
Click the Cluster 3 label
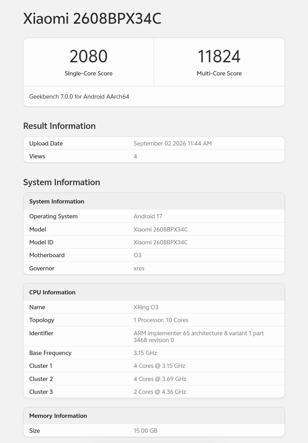(x=41, y=392)
